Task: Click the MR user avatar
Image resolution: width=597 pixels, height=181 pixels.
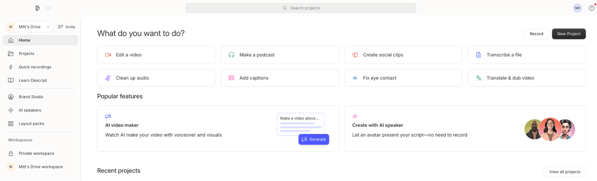Action: click(577, 8)
